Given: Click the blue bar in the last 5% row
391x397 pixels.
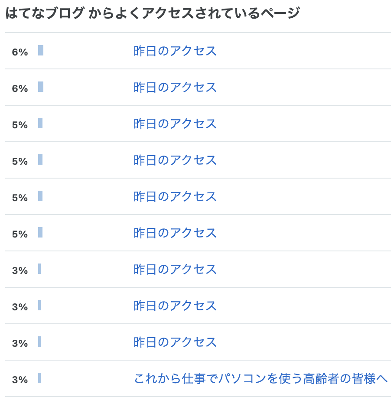Looking at the screenshot, I should 40,232.
